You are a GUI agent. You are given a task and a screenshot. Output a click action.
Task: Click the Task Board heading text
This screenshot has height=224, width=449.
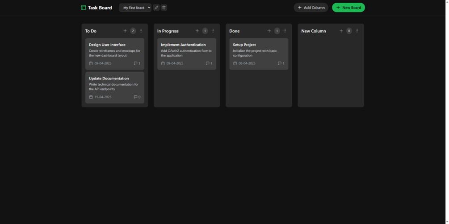pyautogui.click(x=100, y=8)
